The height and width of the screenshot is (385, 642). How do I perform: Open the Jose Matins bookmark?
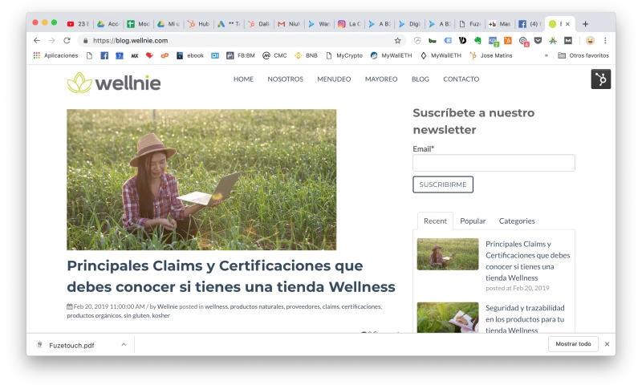click(x=491, y=55)
